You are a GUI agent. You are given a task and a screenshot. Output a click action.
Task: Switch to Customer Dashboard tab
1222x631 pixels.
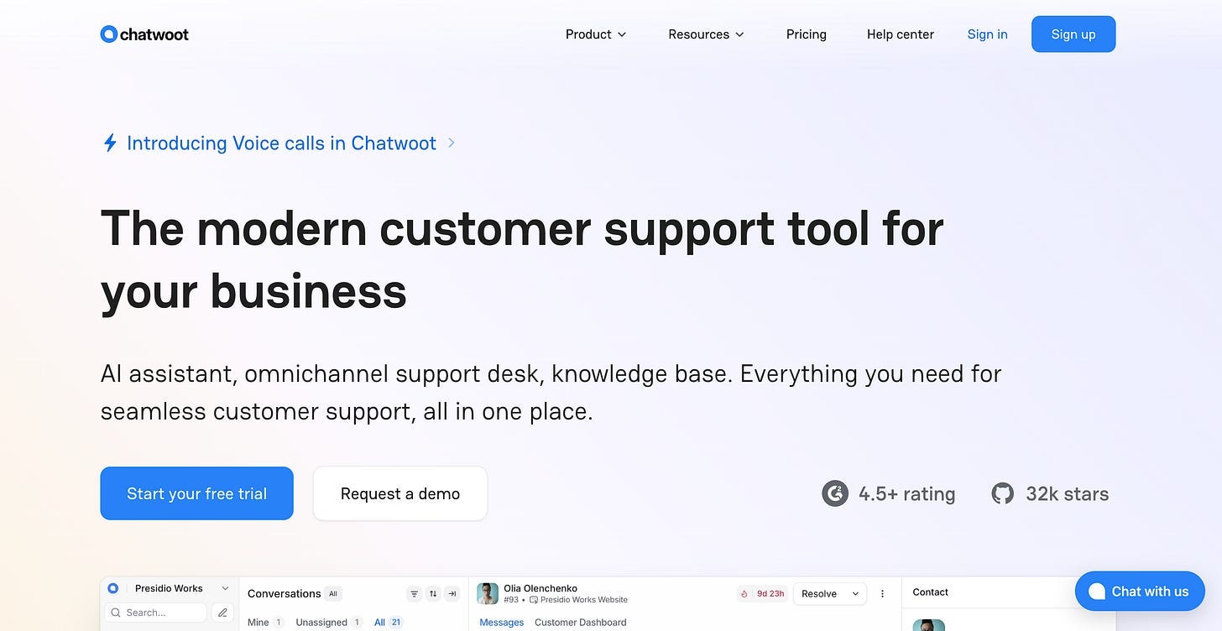581,623
